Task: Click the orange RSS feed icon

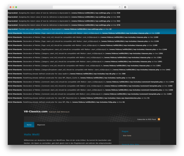Action: click(159, 119)
